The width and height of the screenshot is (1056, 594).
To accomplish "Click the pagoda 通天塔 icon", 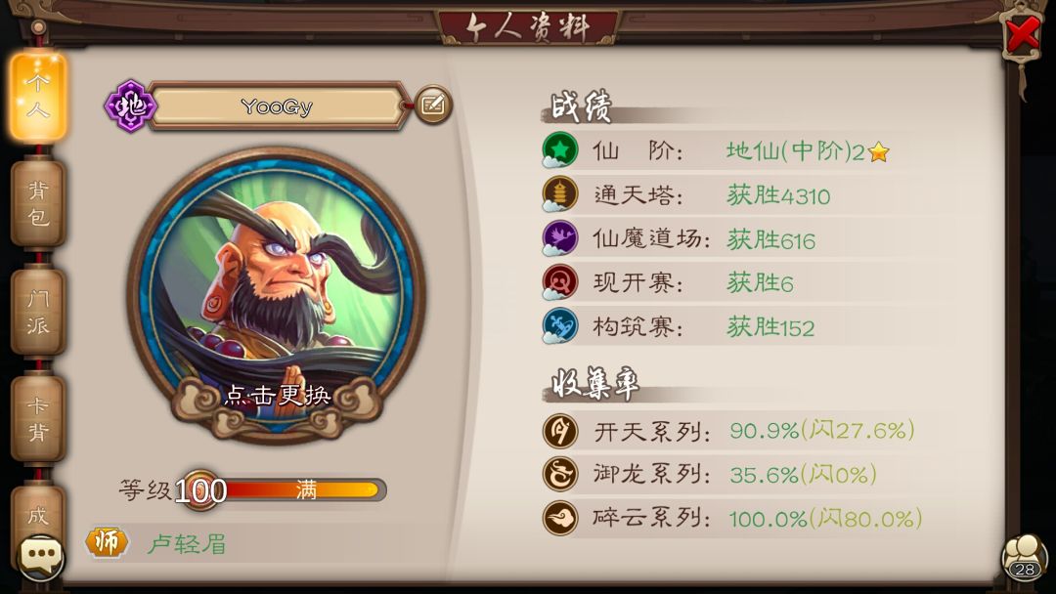I will 559,194.
